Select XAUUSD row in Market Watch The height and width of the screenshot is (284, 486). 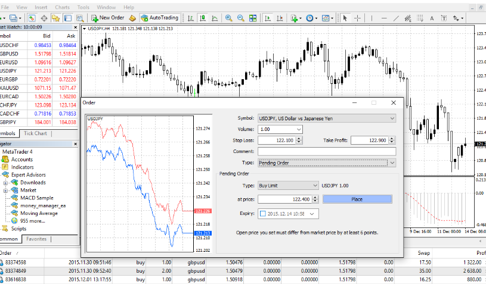pos(38,88)
